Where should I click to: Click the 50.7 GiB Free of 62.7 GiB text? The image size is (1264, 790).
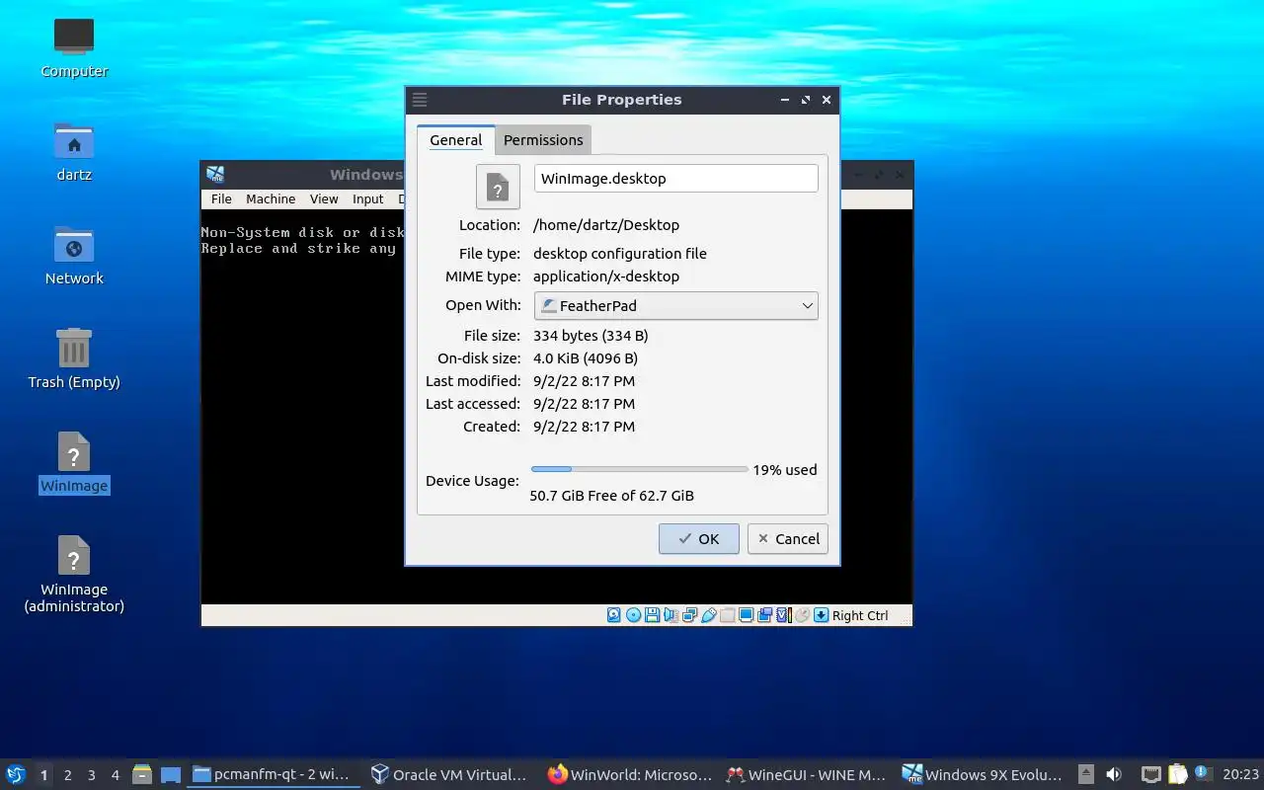coord(612,496)
